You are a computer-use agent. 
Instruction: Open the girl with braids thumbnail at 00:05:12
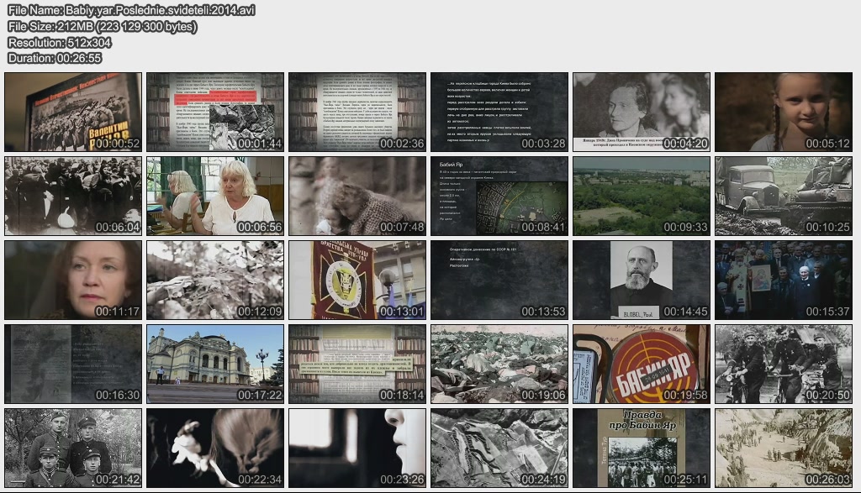pyautogui.click(x=784, y=112)
